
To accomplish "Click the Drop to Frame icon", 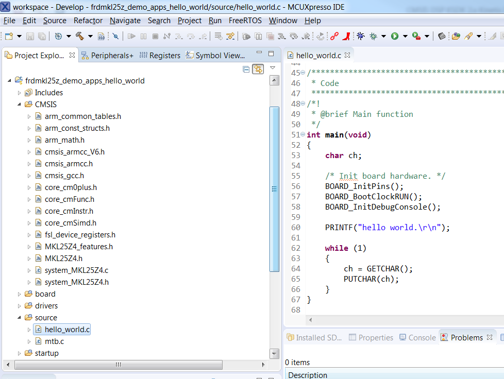I will click(x=219, y=36).
